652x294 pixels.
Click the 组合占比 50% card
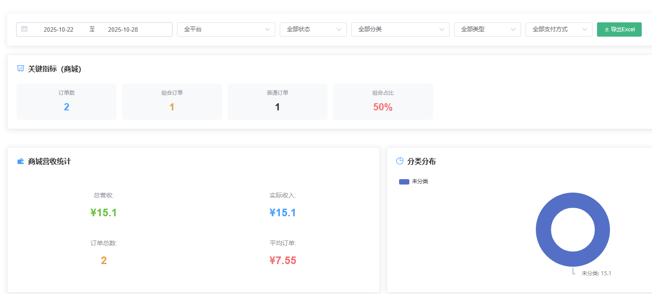(x=383, y=102)
